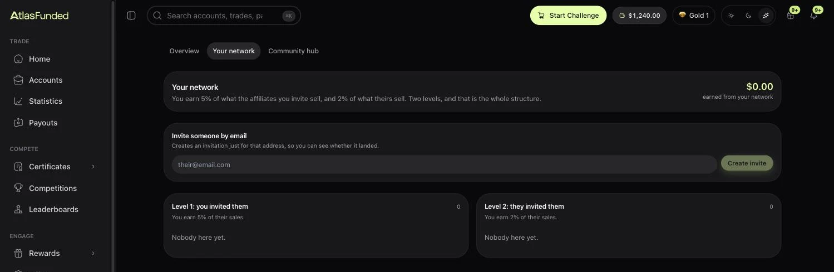
Task: Expand the Certificates submenu chevron
Action: (93, 167)
